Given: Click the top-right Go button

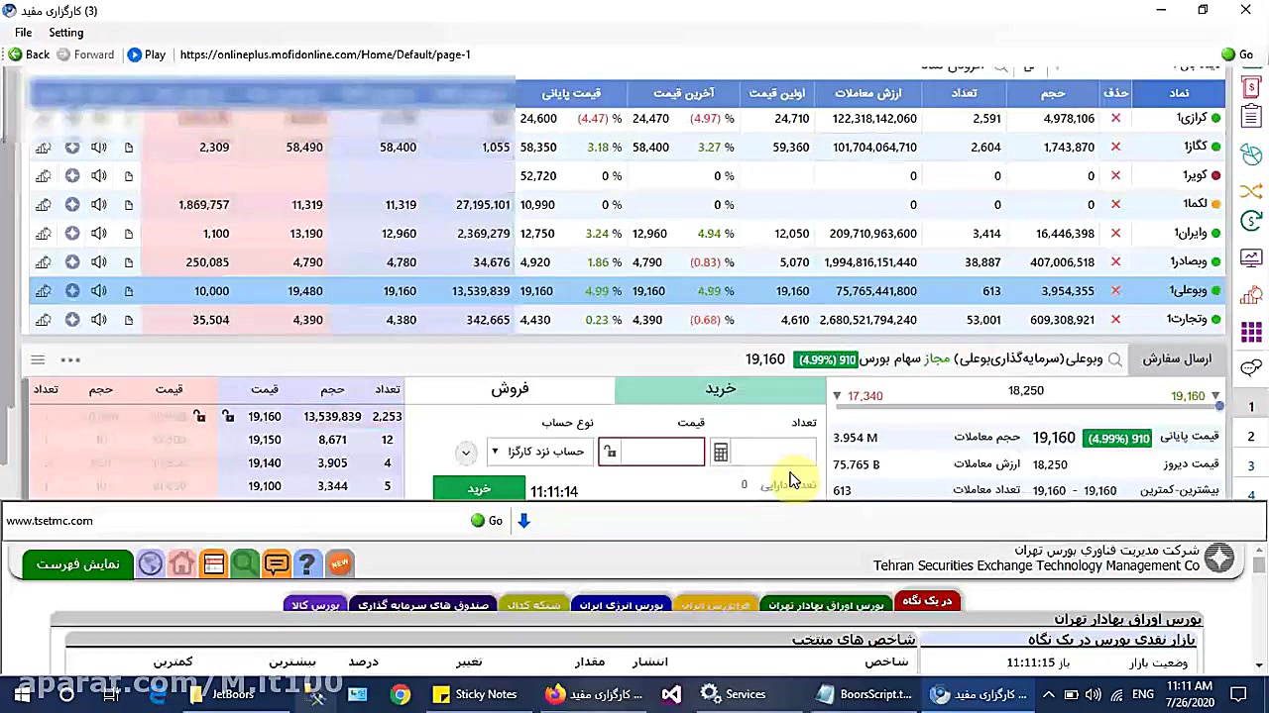Looking at the screenshot, I should click(1237, 54).
